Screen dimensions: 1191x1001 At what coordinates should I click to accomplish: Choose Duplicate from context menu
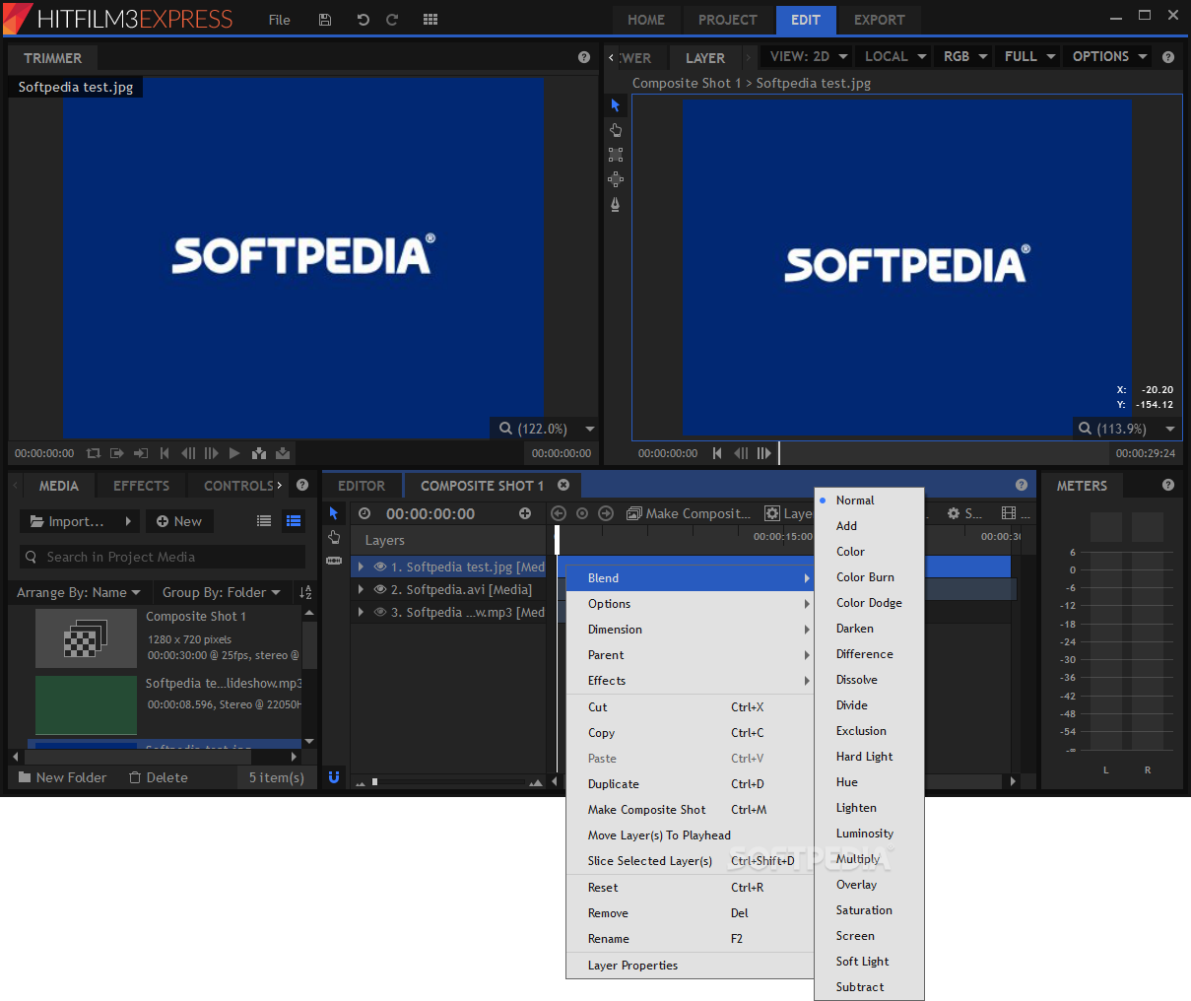691,784
